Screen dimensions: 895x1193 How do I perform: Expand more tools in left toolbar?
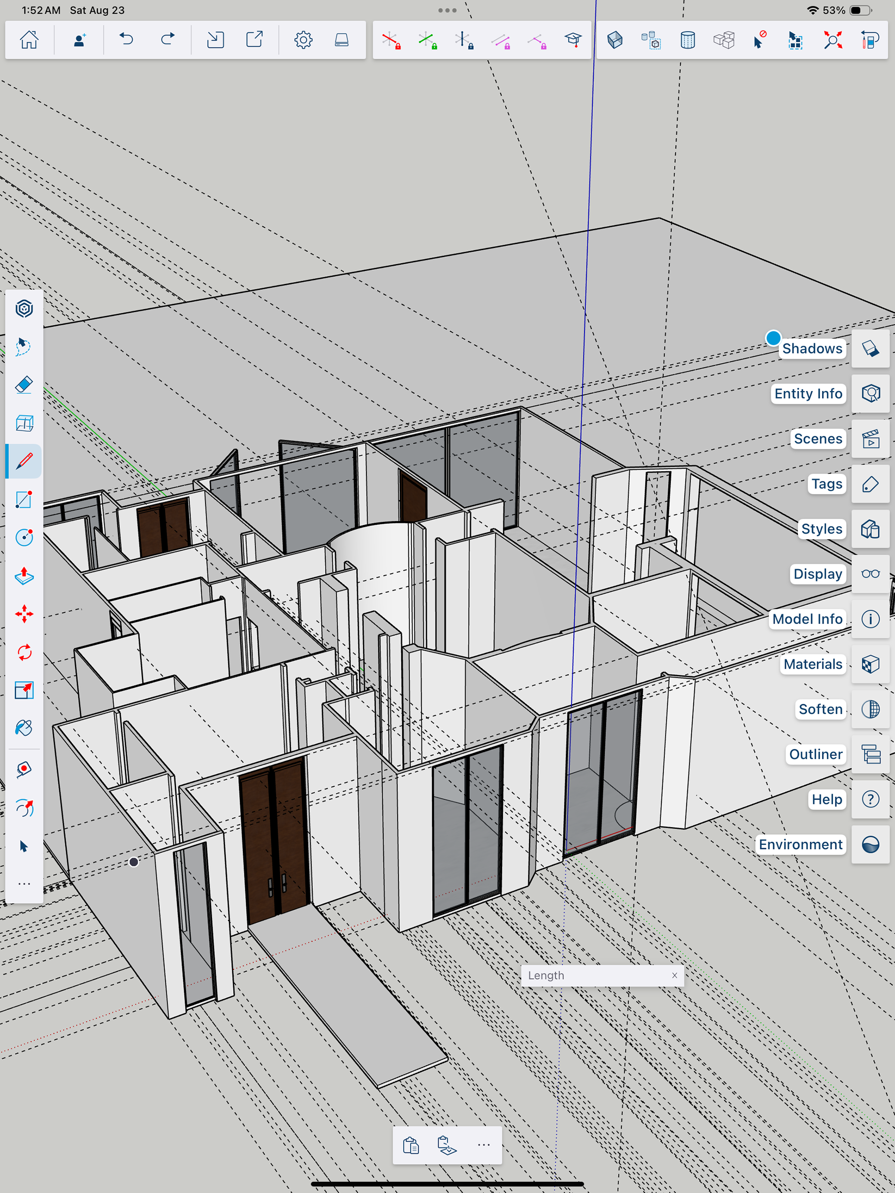pos(24,884)
